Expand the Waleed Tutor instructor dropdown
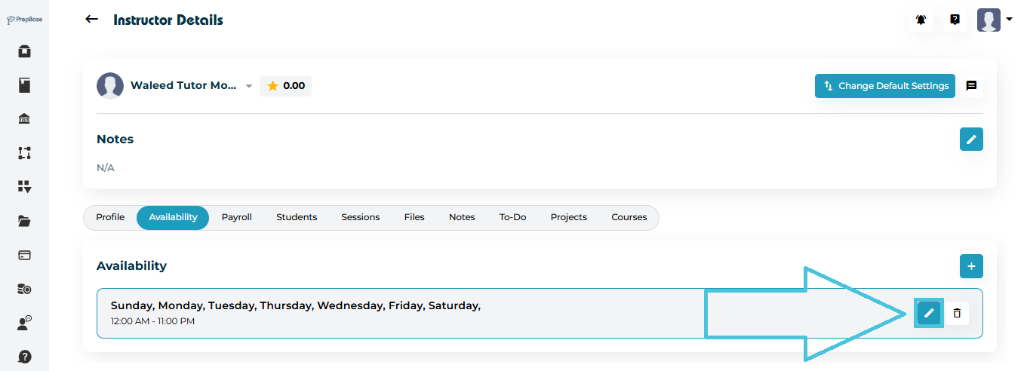The width and height of the screenshot is (1027, 371). tap(249, 87)
